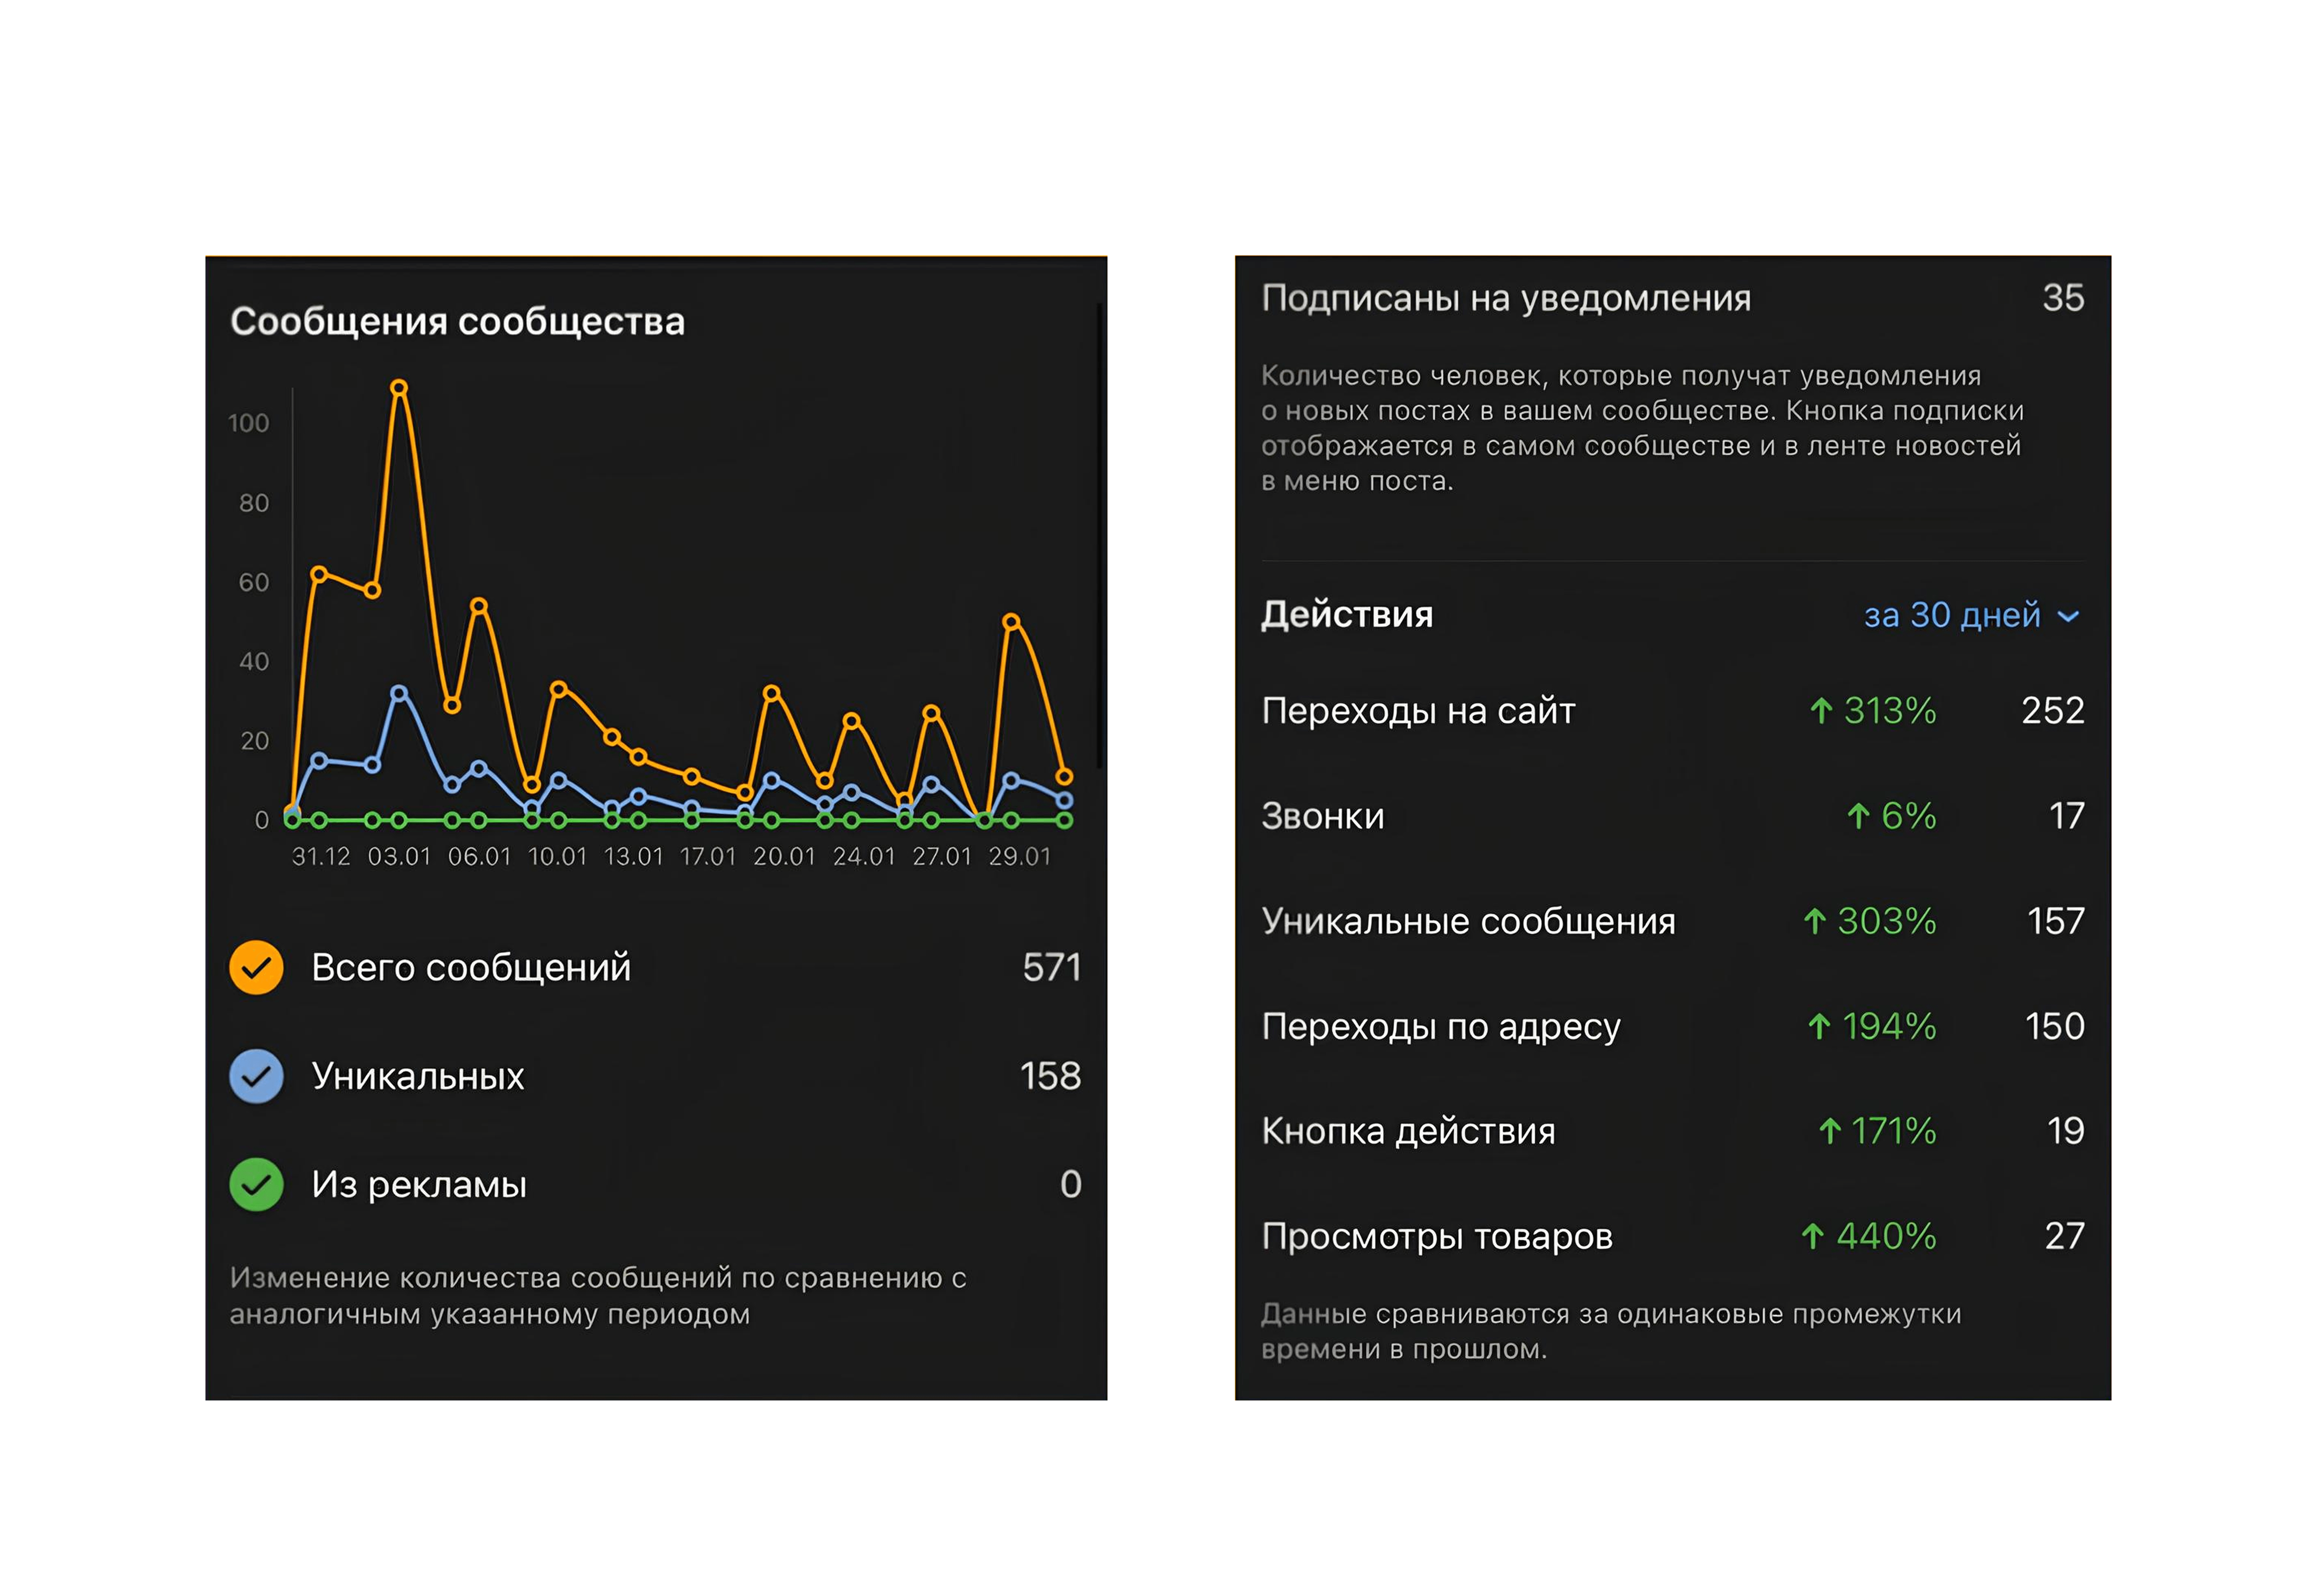Click the highest blue data point on chart
2317x1596 pixels.
coord(399,693)
